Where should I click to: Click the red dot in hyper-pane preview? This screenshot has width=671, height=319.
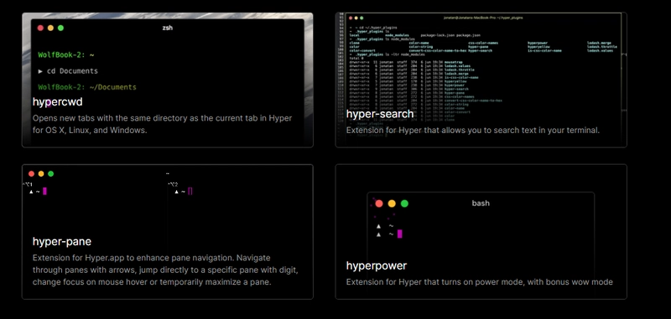pos(31,174)
